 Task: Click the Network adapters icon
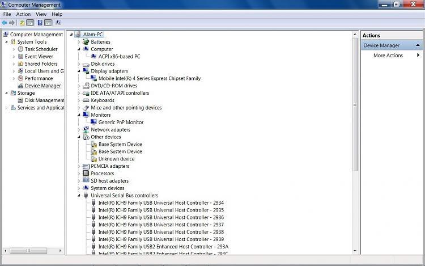point(86,130)
